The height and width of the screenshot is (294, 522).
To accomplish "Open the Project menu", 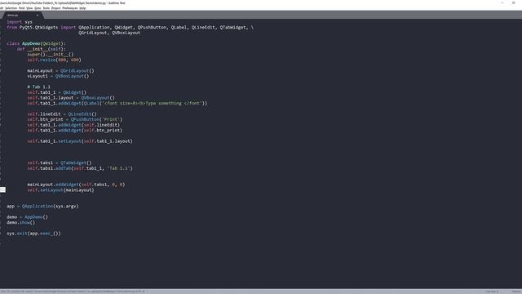I will [56, 8].
